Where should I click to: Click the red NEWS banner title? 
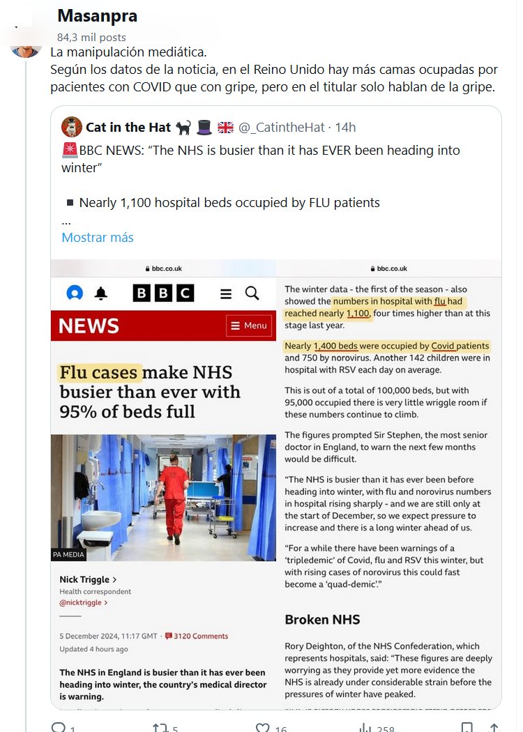(89, 326)
